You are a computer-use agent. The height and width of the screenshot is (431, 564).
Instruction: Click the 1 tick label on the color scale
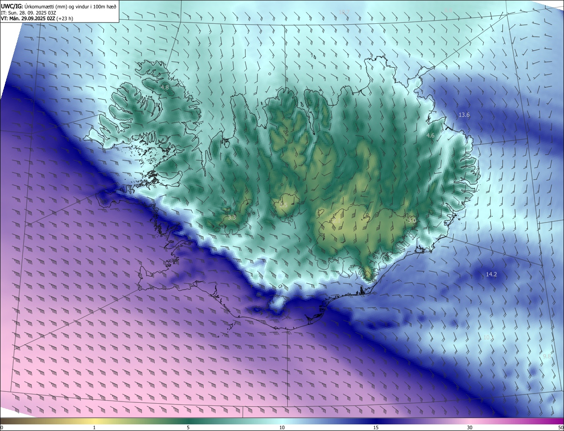coord(94,427)
